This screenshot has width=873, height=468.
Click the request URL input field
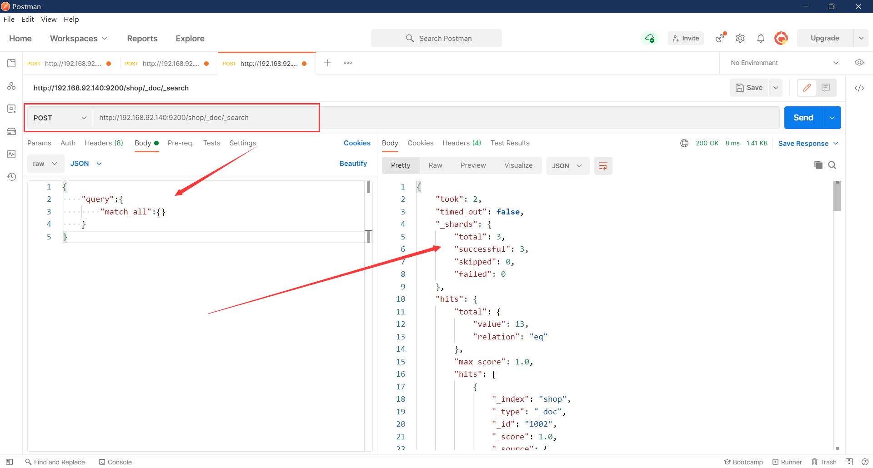pyautogui.click(x=436, y=118)
